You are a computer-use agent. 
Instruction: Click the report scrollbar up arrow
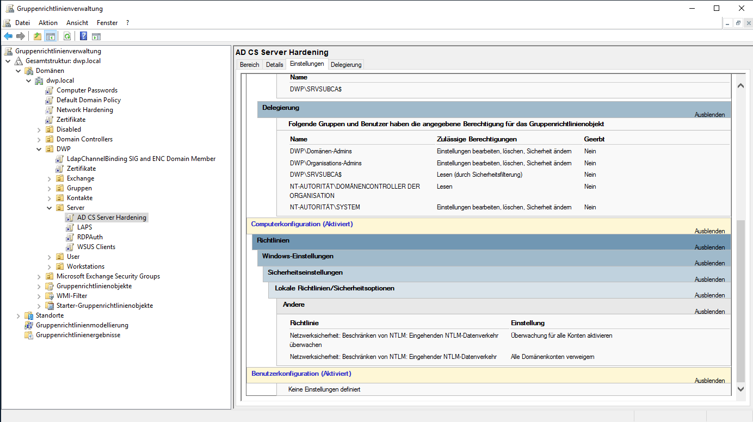(740, 85)
